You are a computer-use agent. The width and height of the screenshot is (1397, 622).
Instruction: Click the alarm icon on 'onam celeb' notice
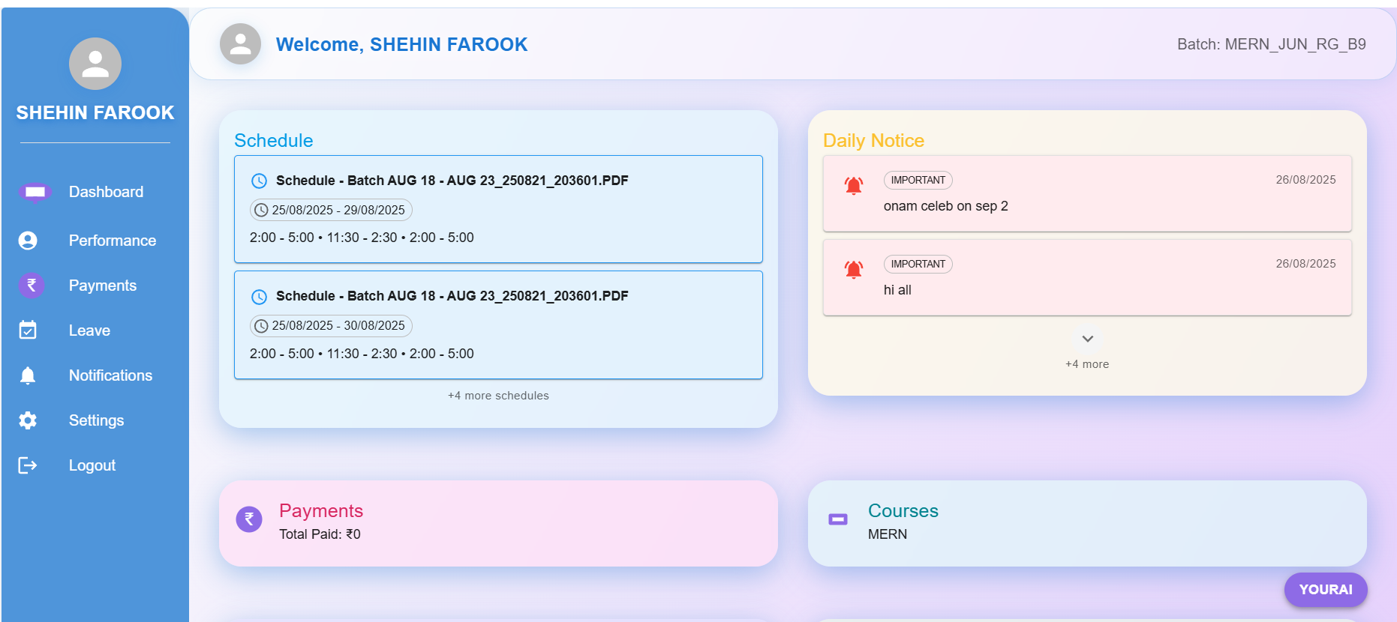point(854,185)
